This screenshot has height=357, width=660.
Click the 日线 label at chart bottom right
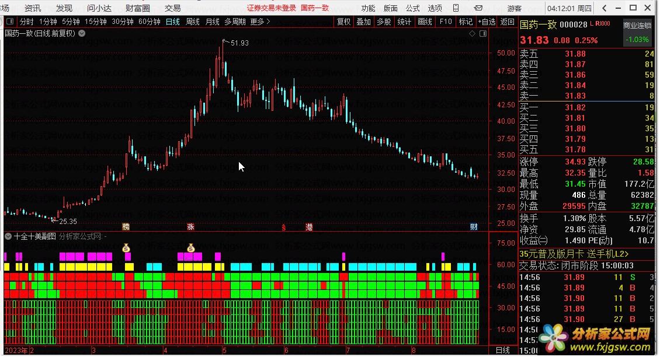pyautogui.click(x=502, y=350)
